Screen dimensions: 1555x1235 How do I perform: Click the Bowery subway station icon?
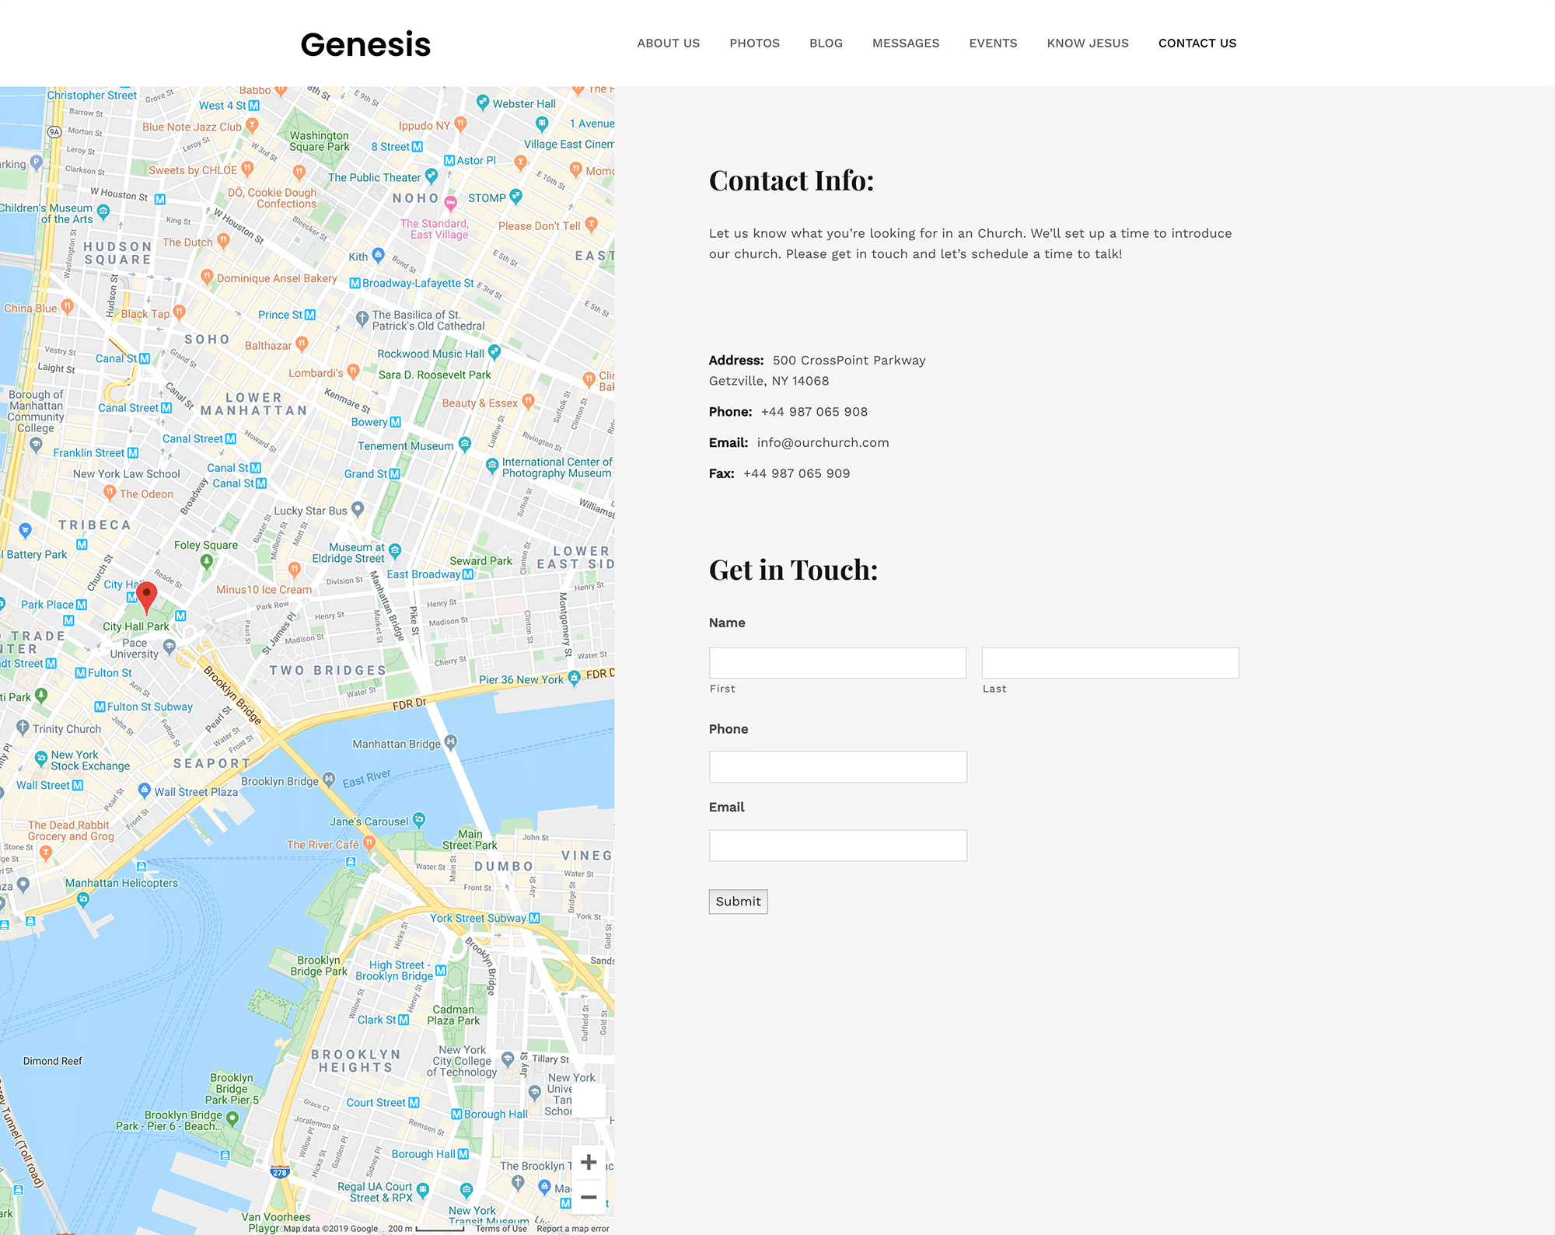[395, 422]
